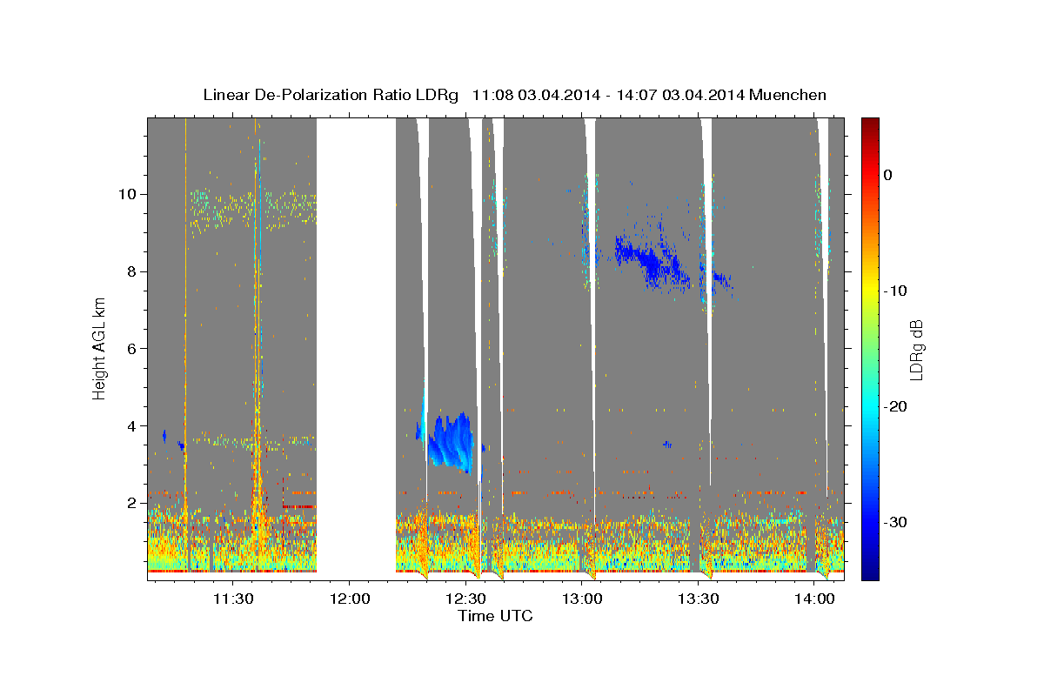Click the 'Muenchen' location in the title
1044x696 pixels.
[788, 95]
